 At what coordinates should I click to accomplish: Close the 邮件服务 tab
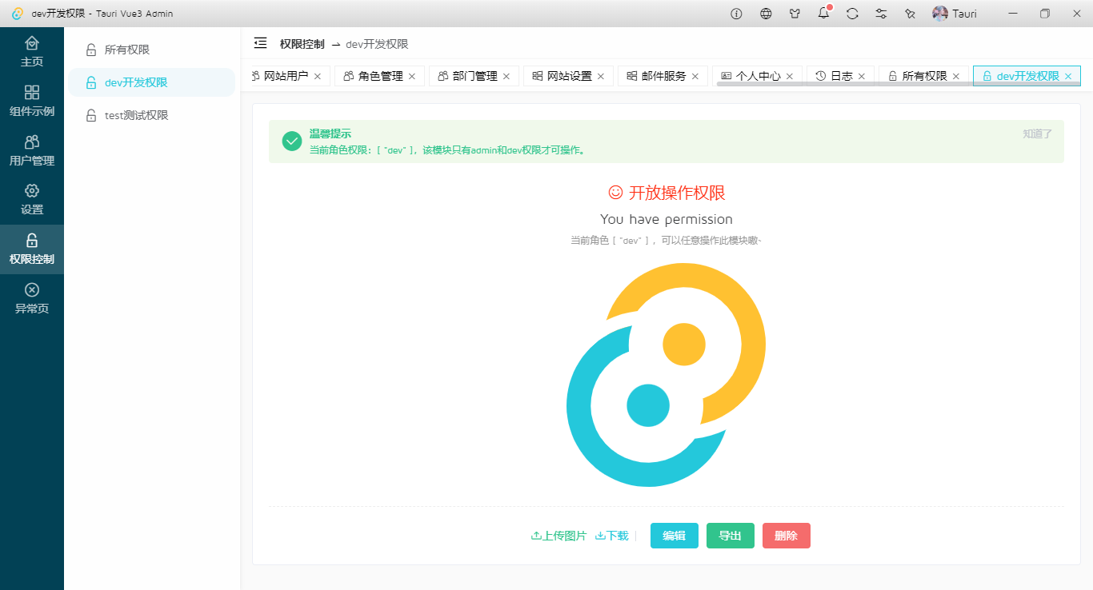[x=695, y=77]
